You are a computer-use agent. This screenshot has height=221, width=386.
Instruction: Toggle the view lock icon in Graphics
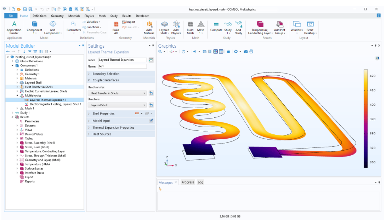coord(228,51)
